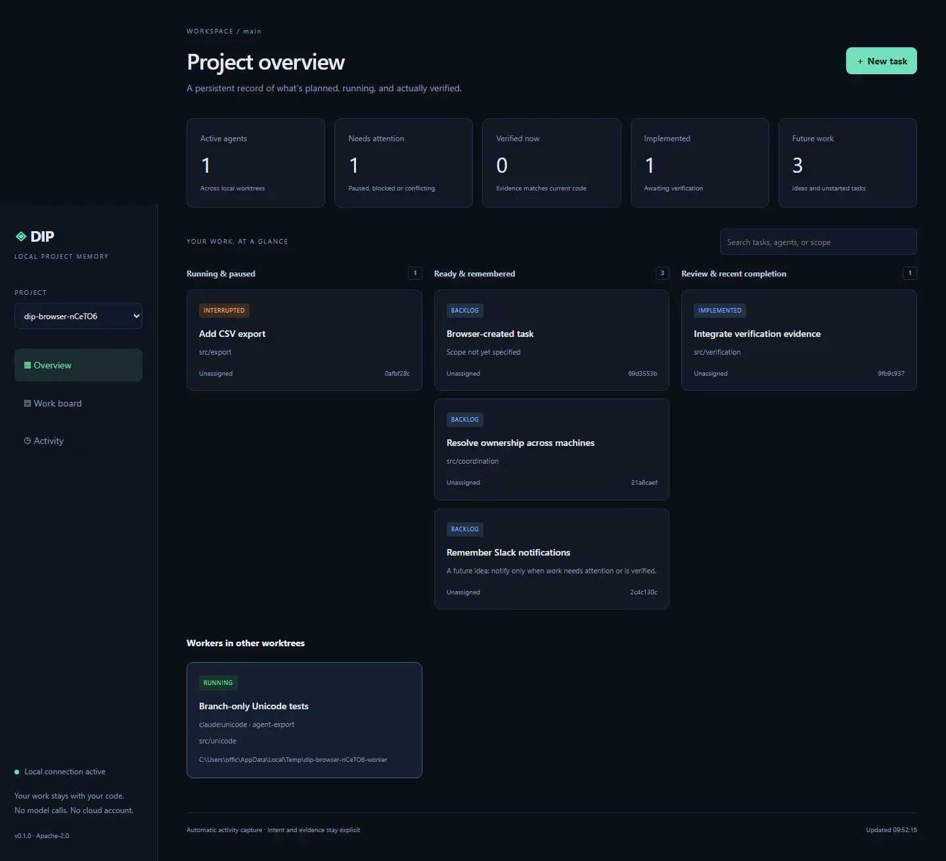Click the Running & paused count badge
Viewport: 946px width, 861px height.
(x=415, y=273)
